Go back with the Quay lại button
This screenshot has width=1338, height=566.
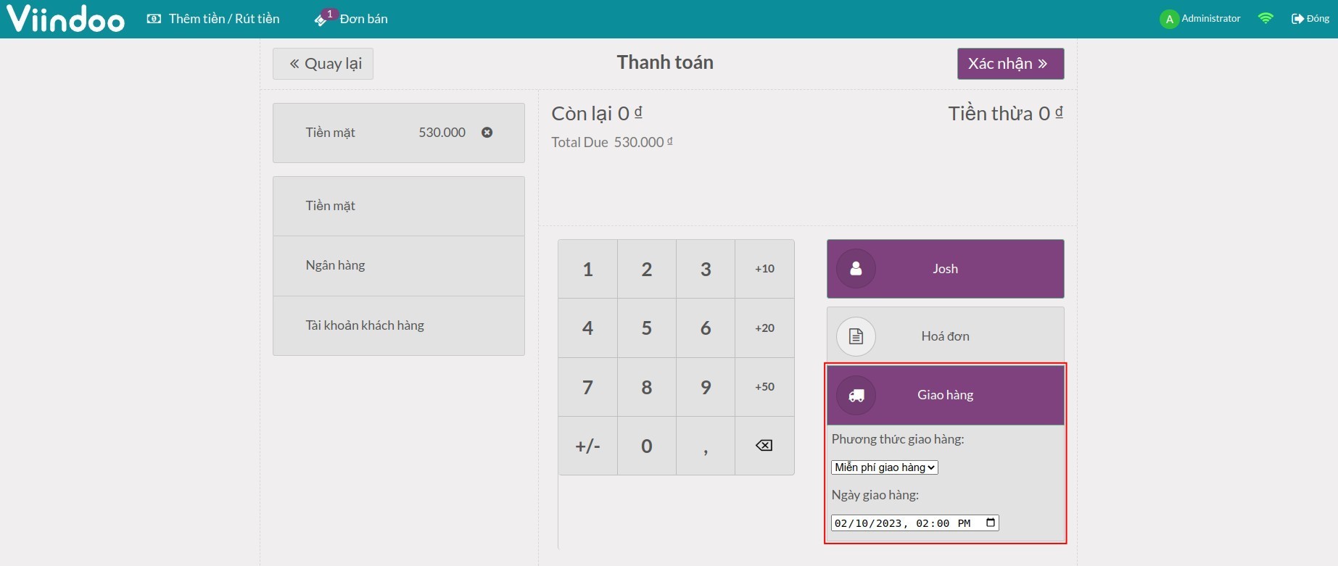pos(323,64)
